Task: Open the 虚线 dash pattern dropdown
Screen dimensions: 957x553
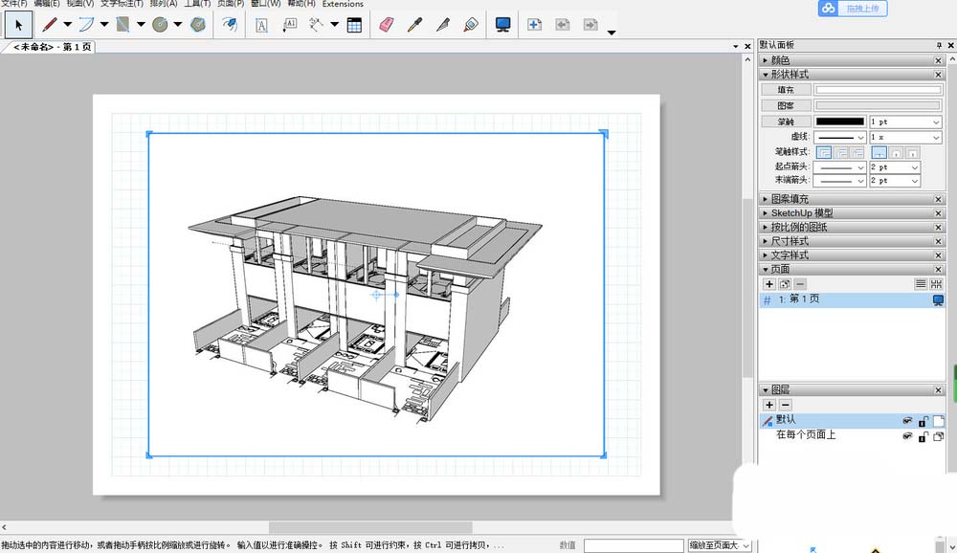Action: click(x=840, y=138)
